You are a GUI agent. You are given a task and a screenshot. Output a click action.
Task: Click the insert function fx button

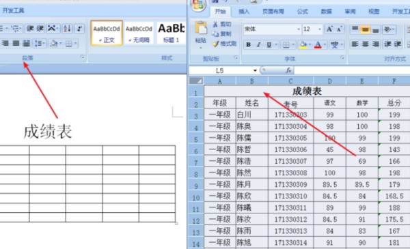pyautogui.click(x=288, y=70)
